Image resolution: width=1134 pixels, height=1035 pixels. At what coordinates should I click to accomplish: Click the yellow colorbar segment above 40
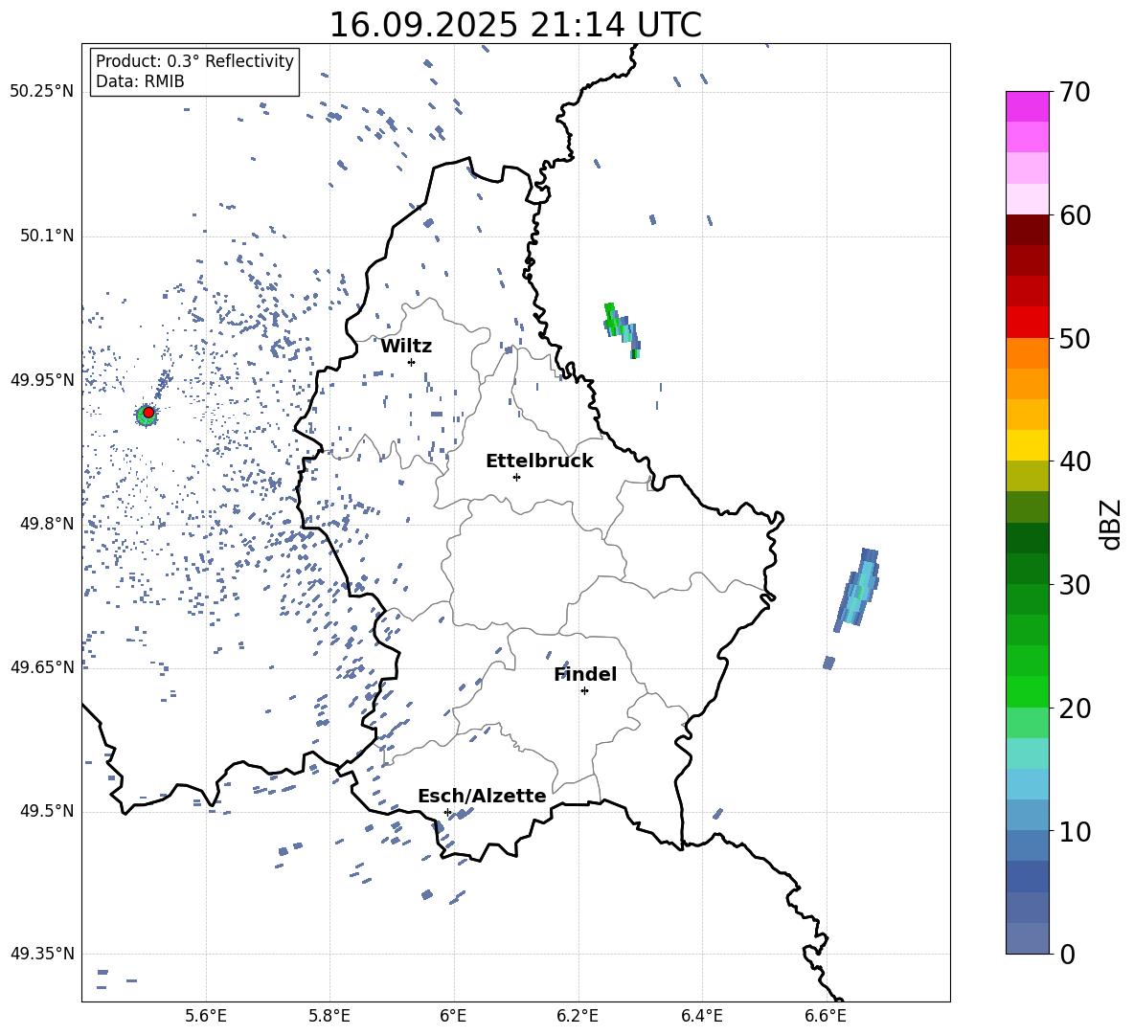(1027, 445)
